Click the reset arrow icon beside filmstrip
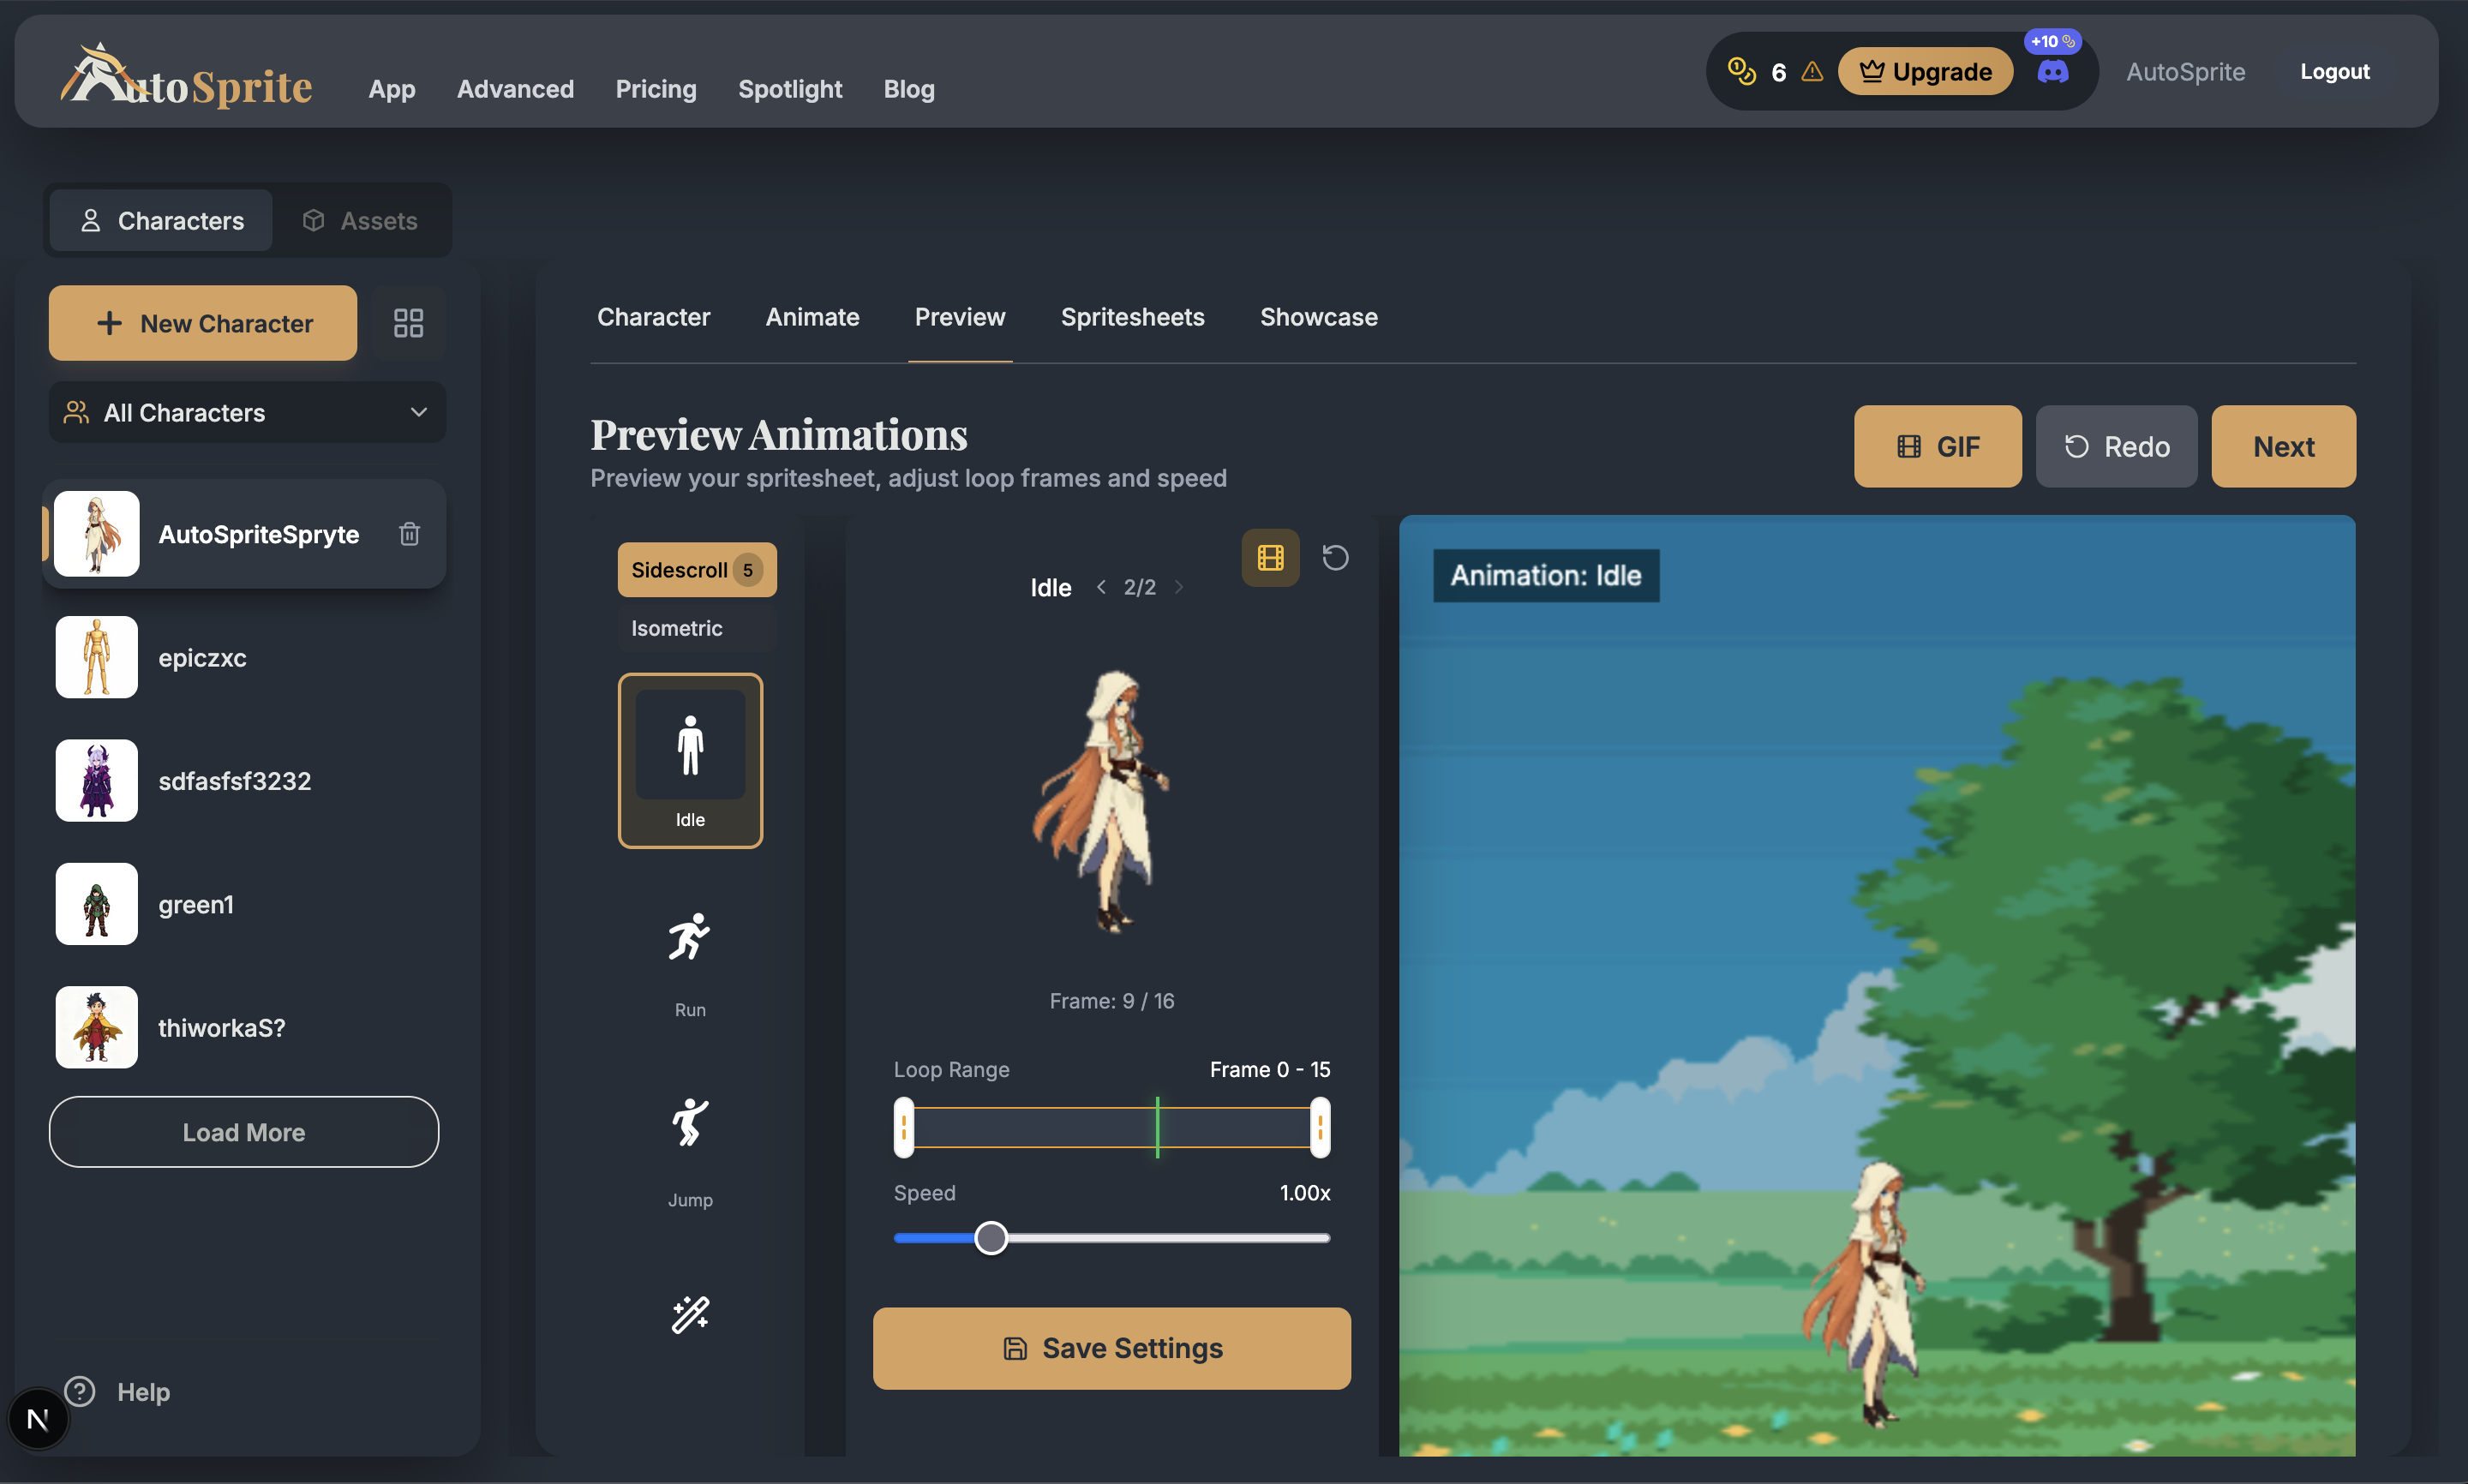The image size is (2468, 1484). pos(1335,557)
